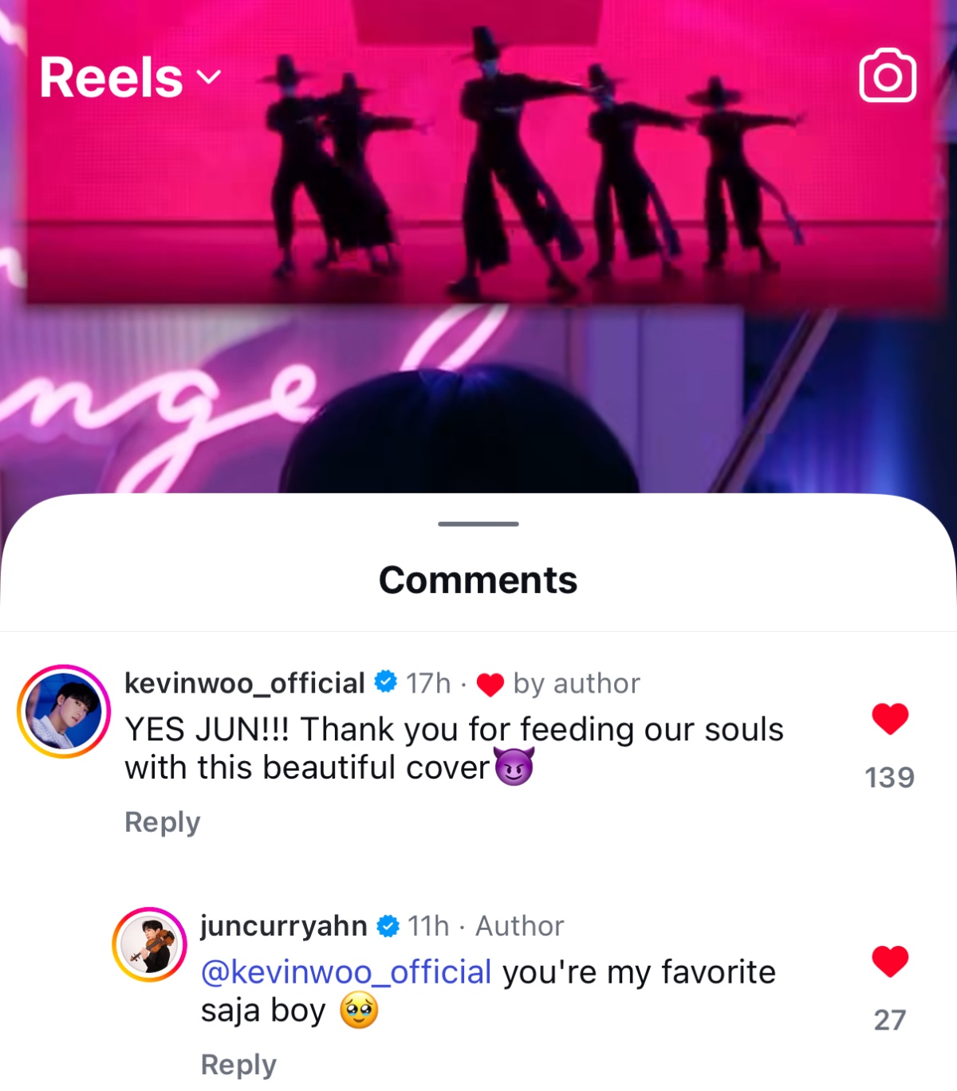The width and height of the screenshot is (957, 1091).
Task: View the 139 likes count
Action: pyautogui.click(x=889, y=777)
